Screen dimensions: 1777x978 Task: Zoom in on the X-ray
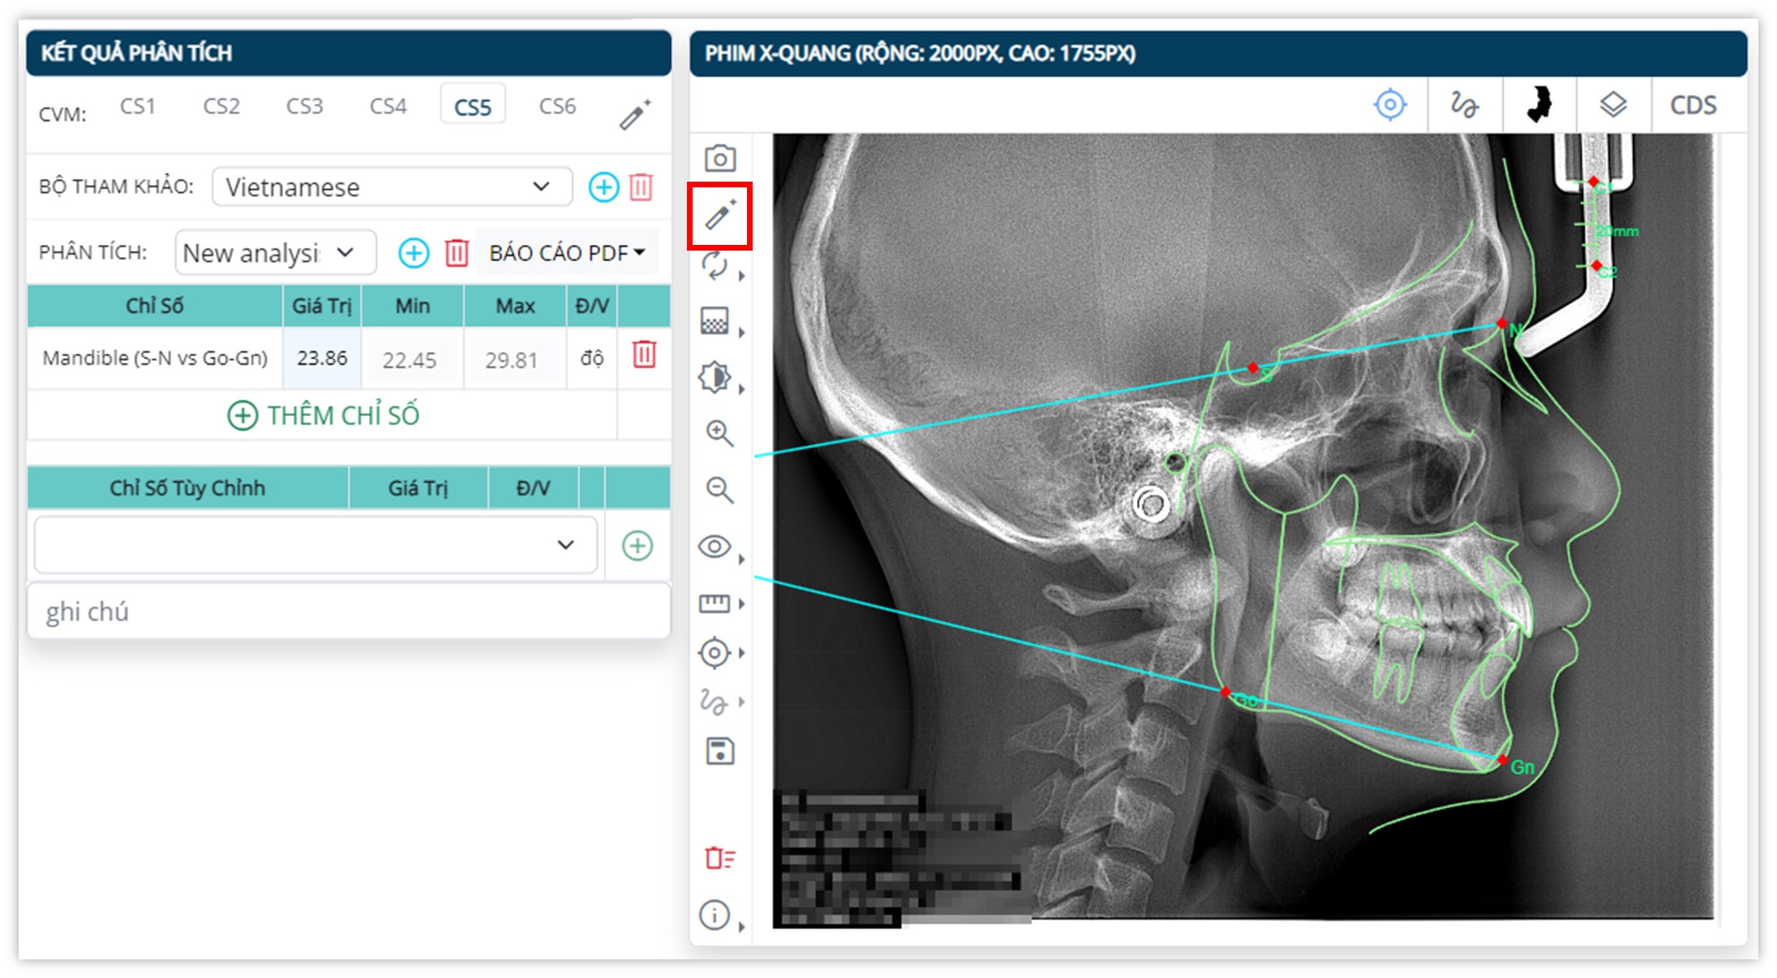pyautogui.click(x=719, y=434)
